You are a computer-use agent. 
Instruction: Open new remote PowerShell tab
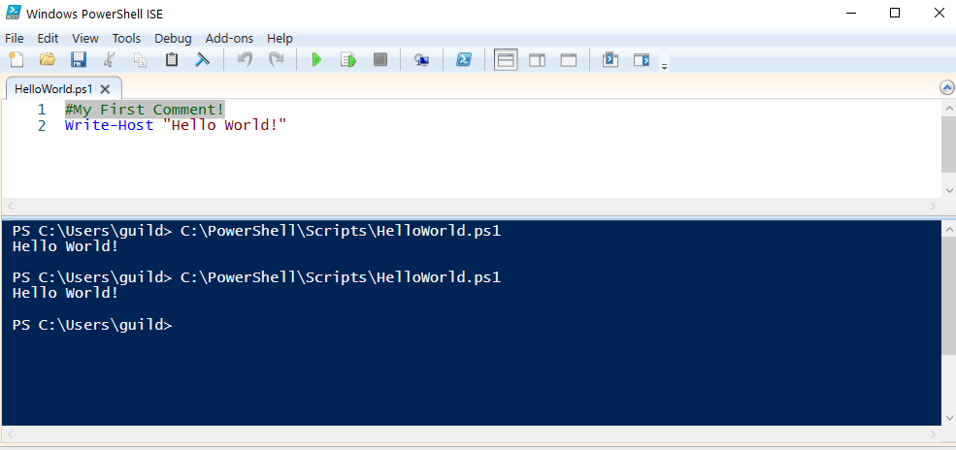[x=421, y=60]
